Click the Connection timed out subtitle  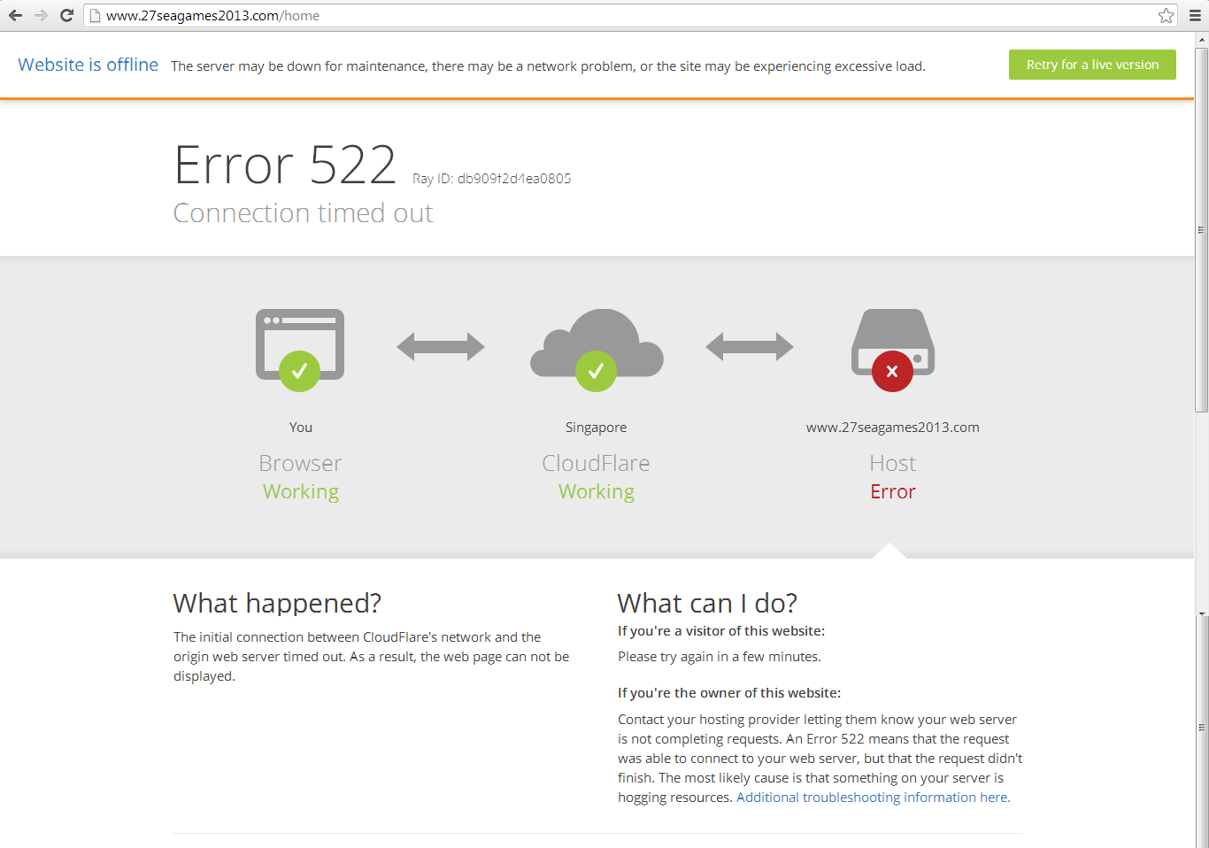pos(304,213)
